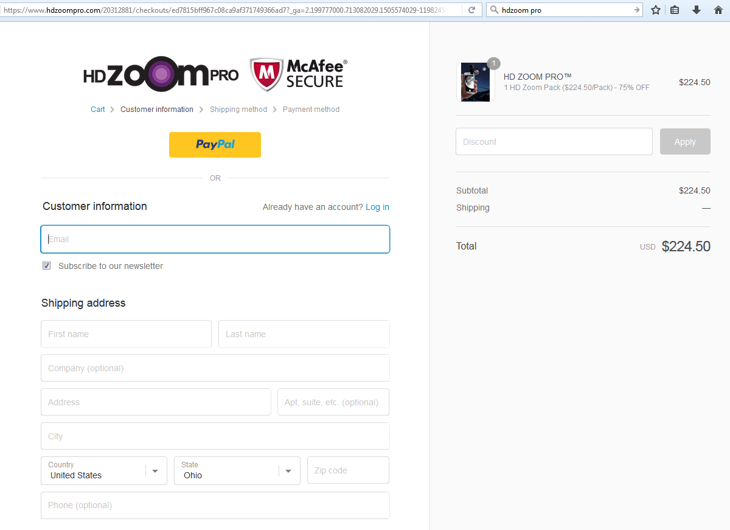The height and width of the screenshot is (530, 730).
Task: Click the quantity badge on product thumbnail
Action: (x=494, y=63)
